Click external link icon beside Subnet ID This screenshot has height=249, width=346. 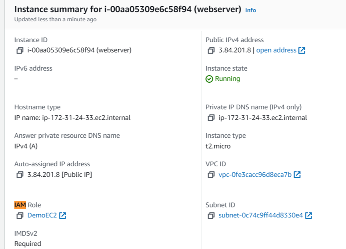[308, 215]
